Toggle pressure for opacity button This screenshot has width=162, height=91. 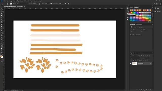tap(39, 4)
